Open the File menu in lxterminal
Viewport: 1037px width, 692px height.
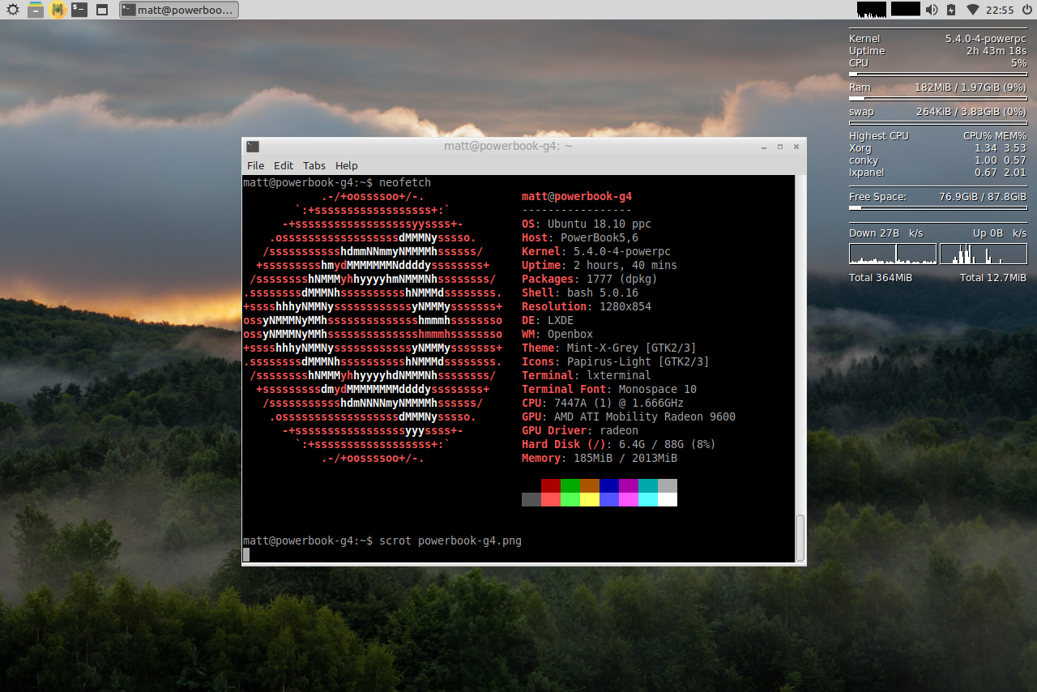(x=256, y=165)
